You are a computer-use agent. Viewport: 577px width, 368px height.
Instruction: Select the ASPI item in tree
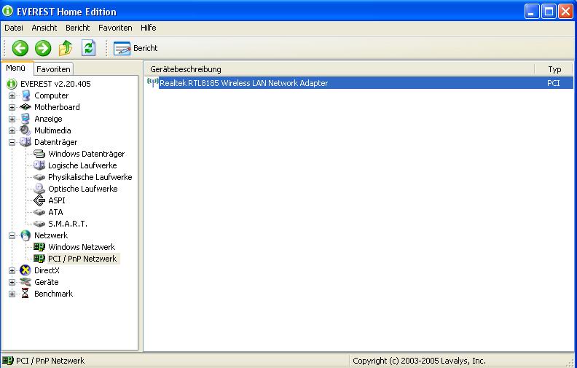[56, 200]
